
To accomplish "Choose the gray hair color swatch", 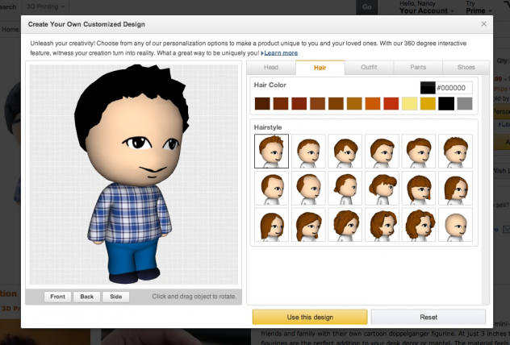I will coord(465,104).
